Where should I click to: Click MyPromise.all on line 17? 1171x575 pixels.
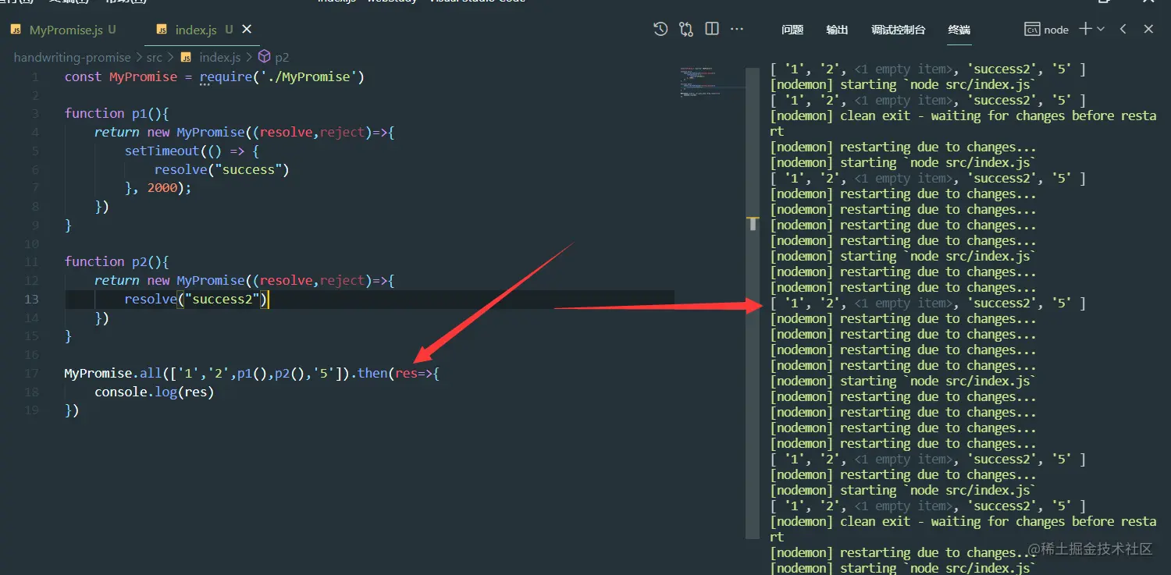112,374
